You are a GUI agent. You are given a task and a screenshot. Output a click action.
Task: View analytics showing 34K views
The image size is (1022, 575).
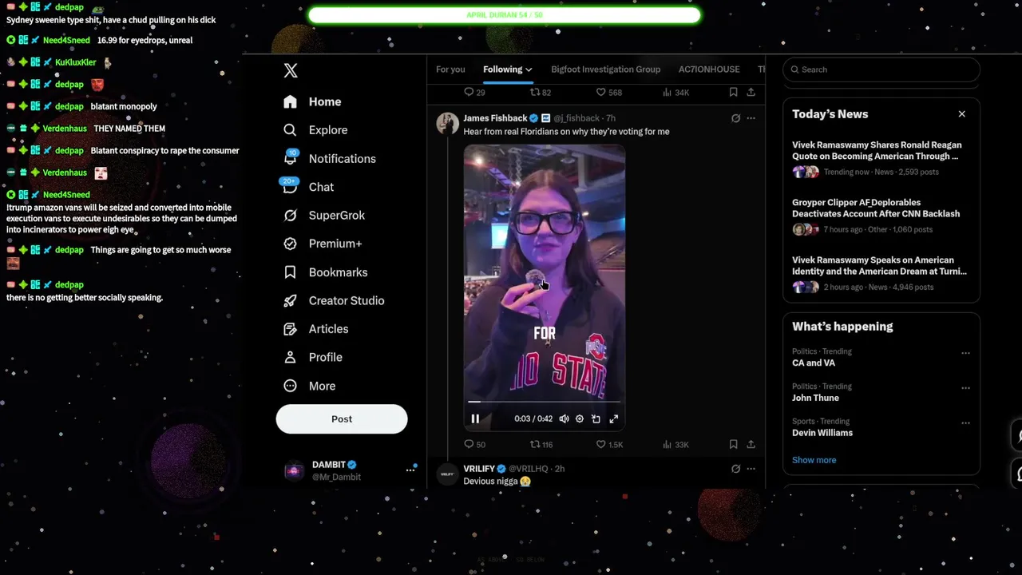point(676,93)
